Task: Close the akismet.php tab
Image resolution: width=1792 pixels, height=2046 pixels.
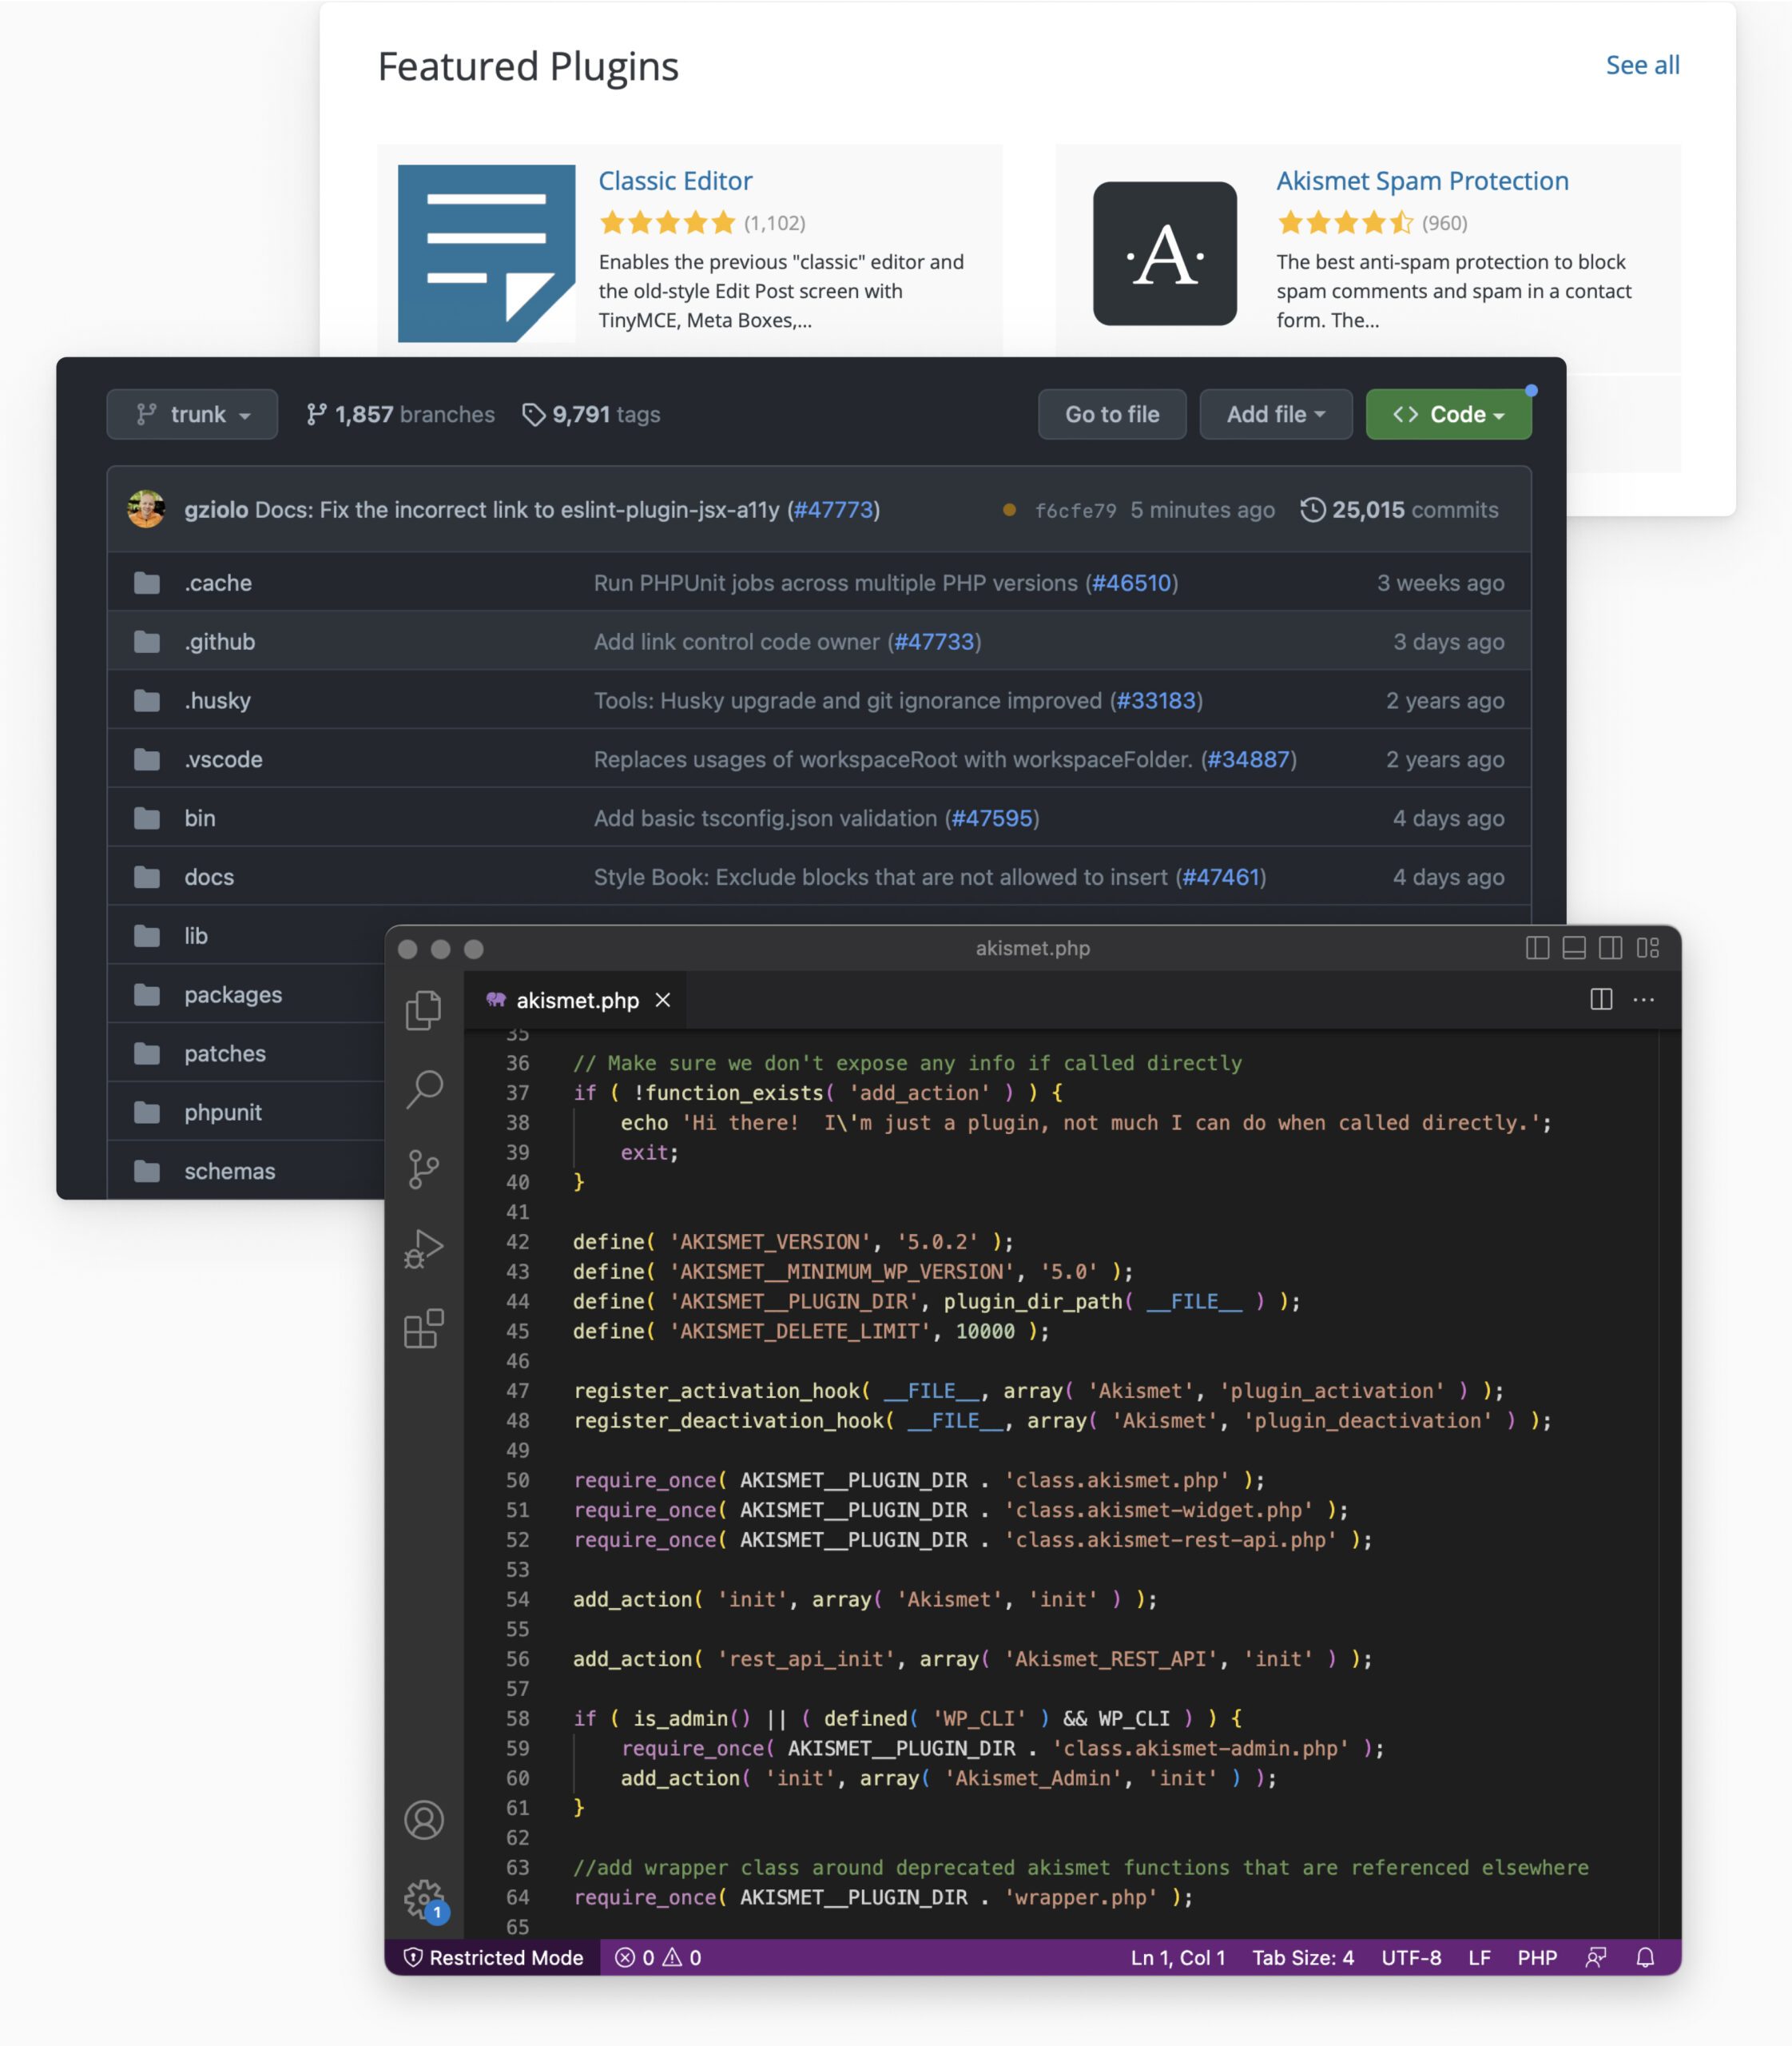Action: tap(663, 1000)
